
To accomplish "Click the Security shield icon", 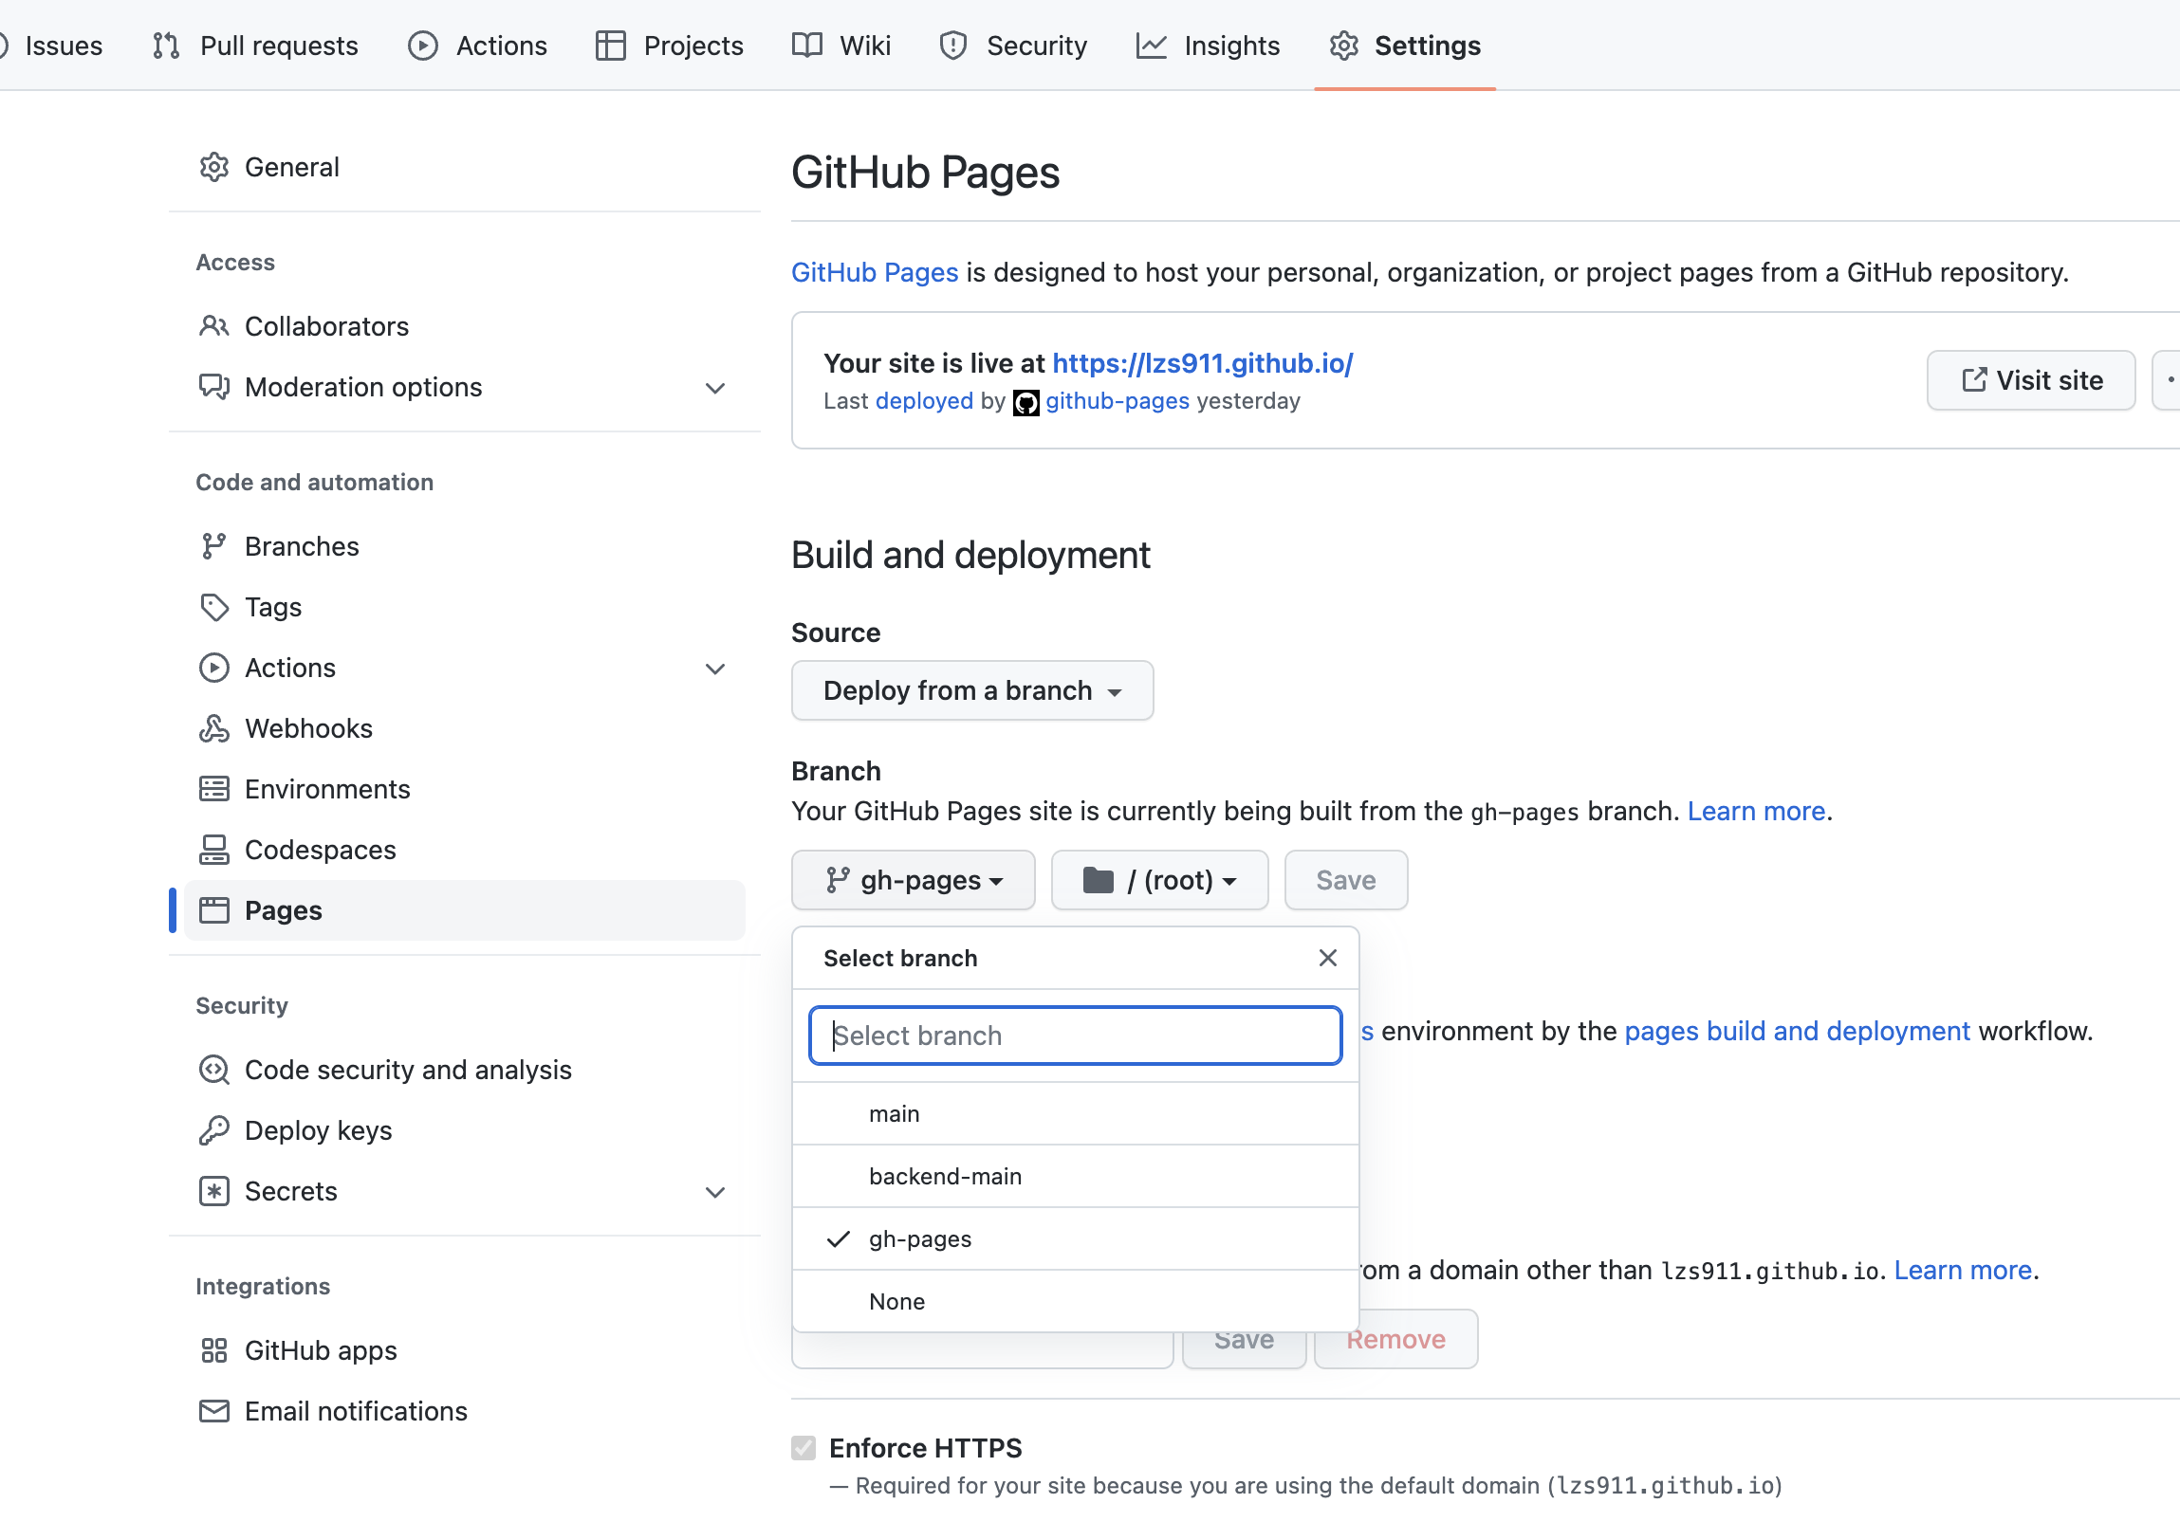I will click(952, 46).
